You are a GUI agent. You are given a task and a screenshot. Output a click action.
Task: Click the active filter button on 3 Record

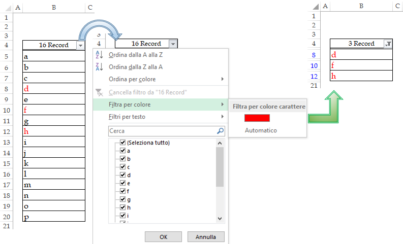[388, 44]
